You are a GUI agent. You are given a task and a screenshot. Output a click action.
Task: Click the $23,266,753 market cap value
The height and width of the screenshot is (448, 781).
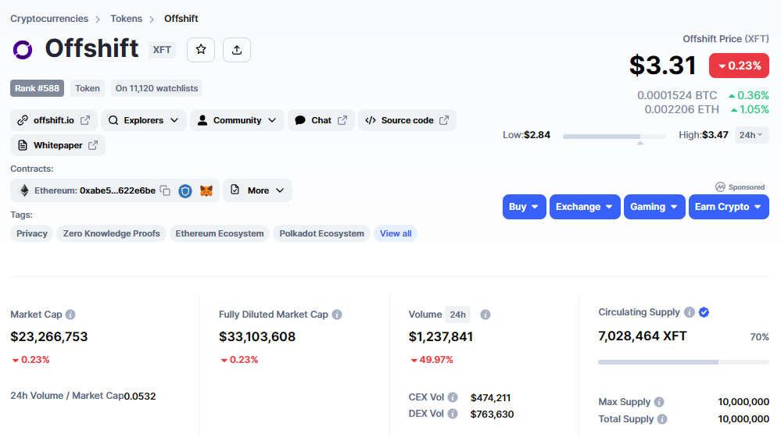coord(48,336)
